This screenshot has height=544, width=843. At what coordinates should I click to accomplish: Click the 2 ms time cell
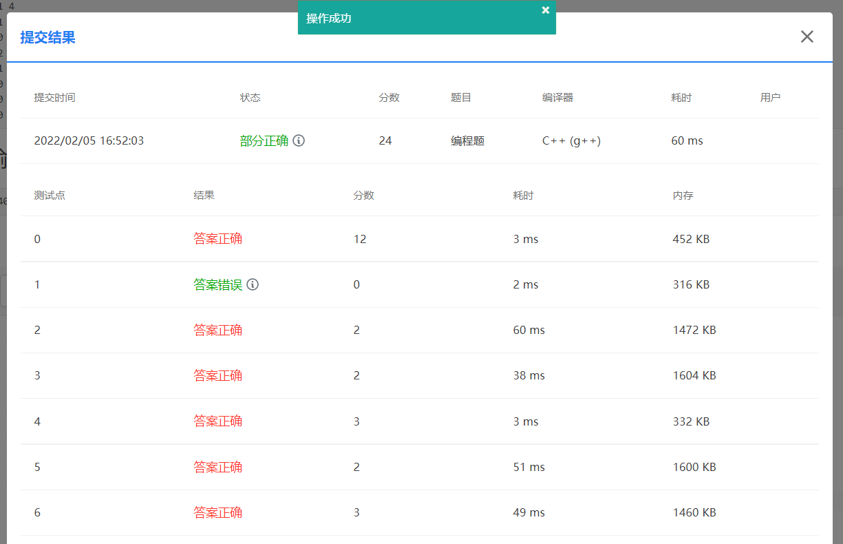pos(526,284)
